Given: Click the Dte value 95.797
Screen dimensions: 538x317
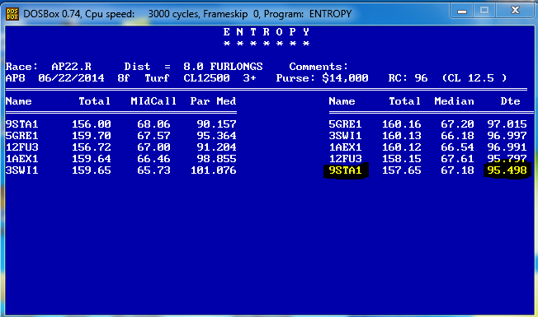Looking at the screenshot, I should pos(507,159).
